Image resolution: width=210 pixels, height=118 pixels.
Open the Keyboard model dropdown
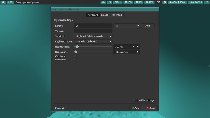(x=93, y=41)
